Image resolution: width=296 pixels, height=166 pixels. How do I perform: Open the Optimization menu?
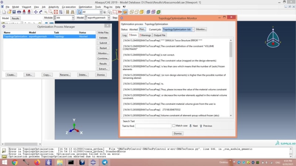click(85, 7)
